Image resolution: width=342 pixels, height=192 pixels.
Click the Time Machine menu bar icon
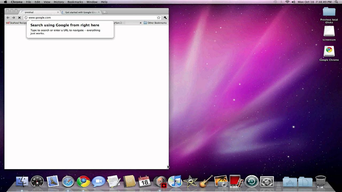(x=275, y=2)
